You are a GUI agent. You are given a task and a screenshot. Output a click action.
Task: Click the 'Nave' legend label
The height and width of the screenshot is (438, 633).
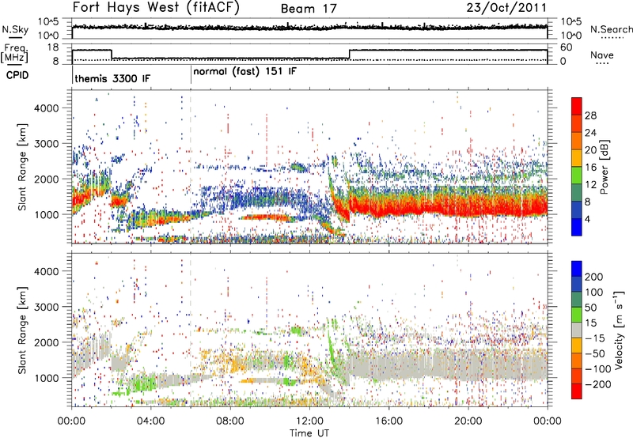[601, 55]
